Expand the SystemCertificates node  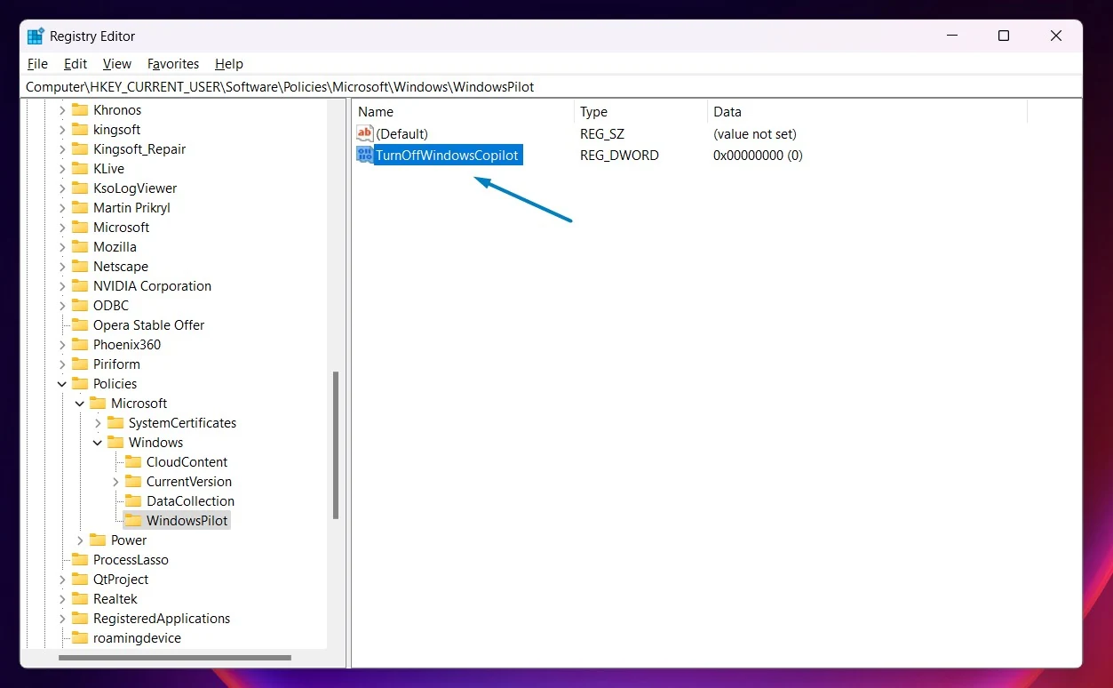click(x=98, y=423)
